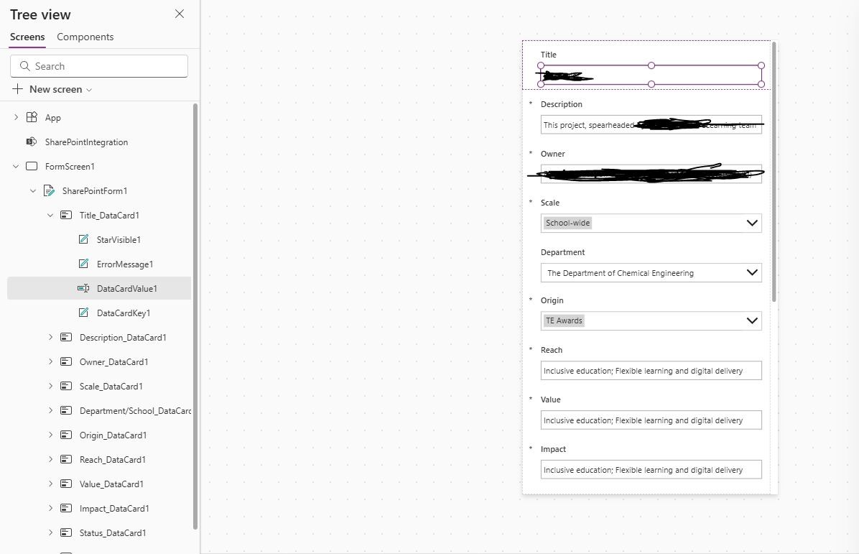Screen dimensions: 859x554
Task: Expand the Owner_DataCard1 node
Action: tap(50, 361)
